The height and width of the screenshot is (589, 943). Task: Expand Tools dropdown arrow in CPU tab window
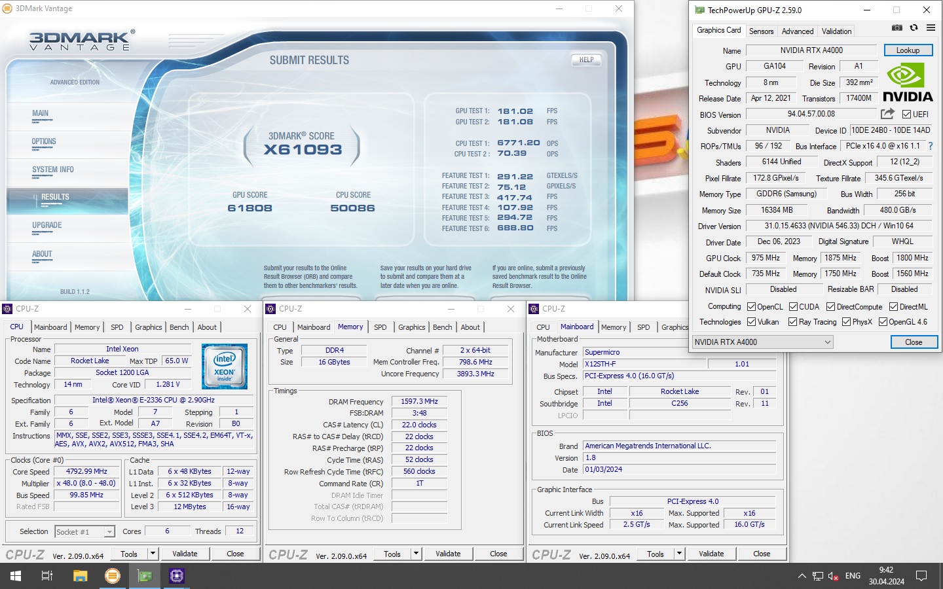pos(152,554)
